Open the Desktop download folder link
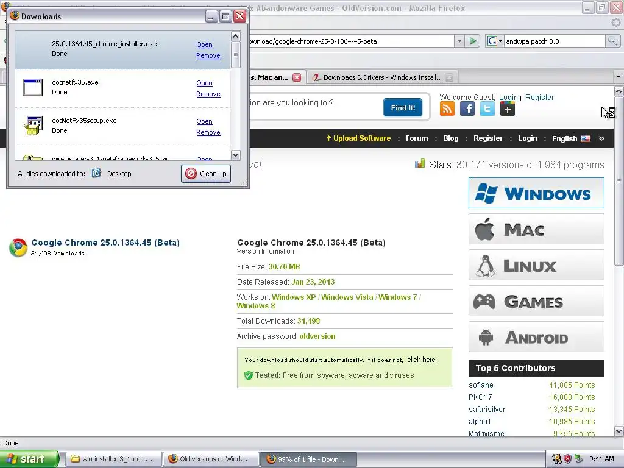The height and width of the screenshot is (468, 624). [119, 174]
